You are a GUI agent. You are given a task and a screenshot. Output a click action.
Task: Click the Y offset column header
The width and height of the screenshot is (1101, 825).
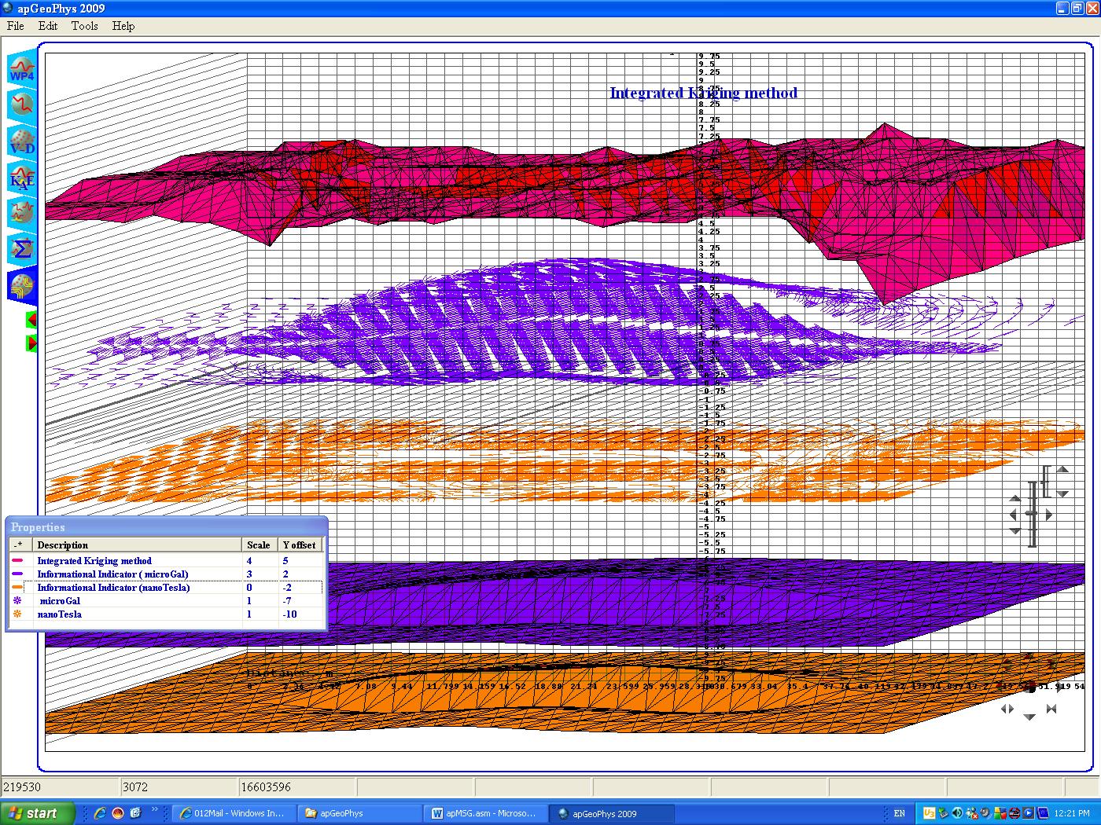[299, 545]
